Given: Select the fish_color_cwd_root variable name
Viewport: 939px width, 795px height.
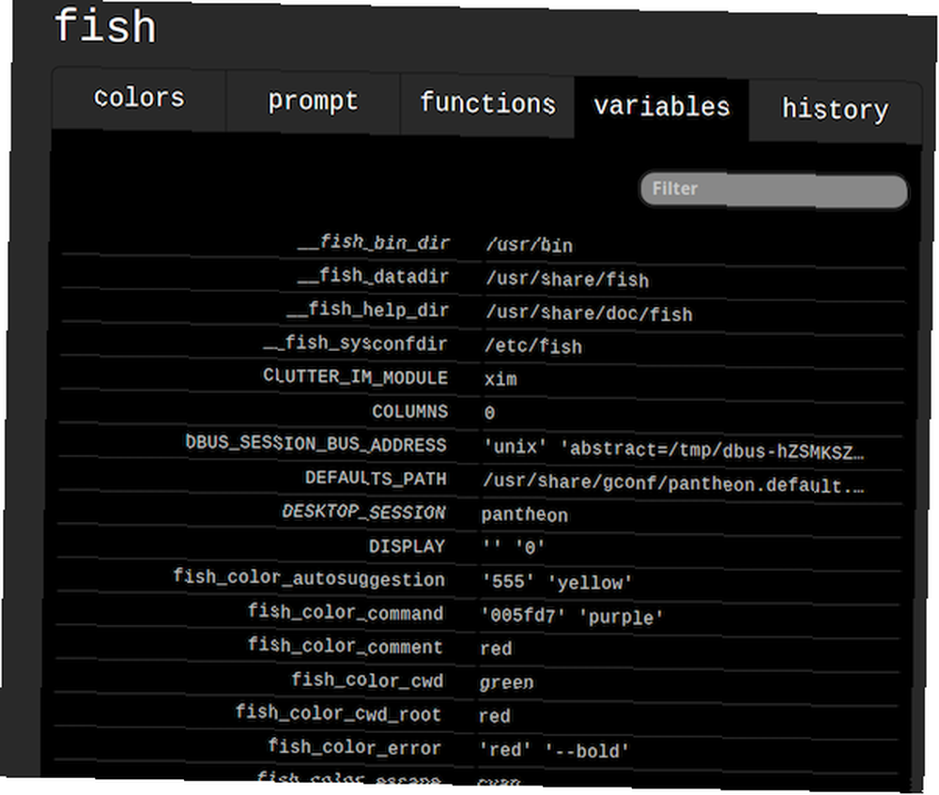Looking at the screenshot, I should point(338,713).
